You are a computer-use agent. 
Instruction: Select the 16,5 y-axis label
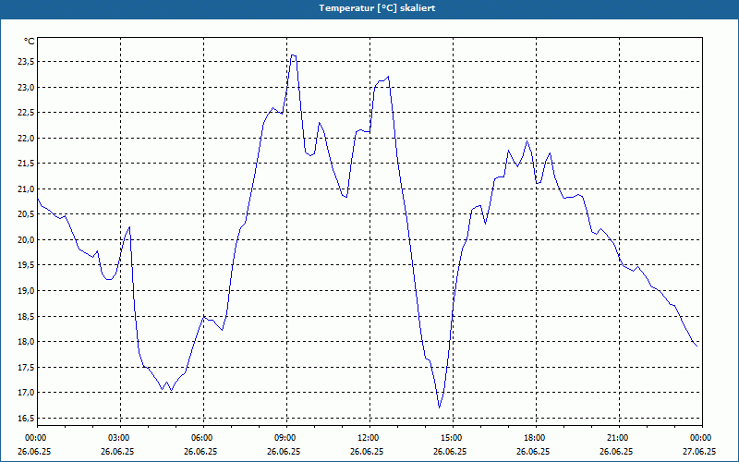click(x=26, y=419)
